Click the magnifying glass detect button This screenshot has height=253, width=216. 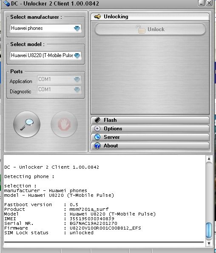(27, 124)
